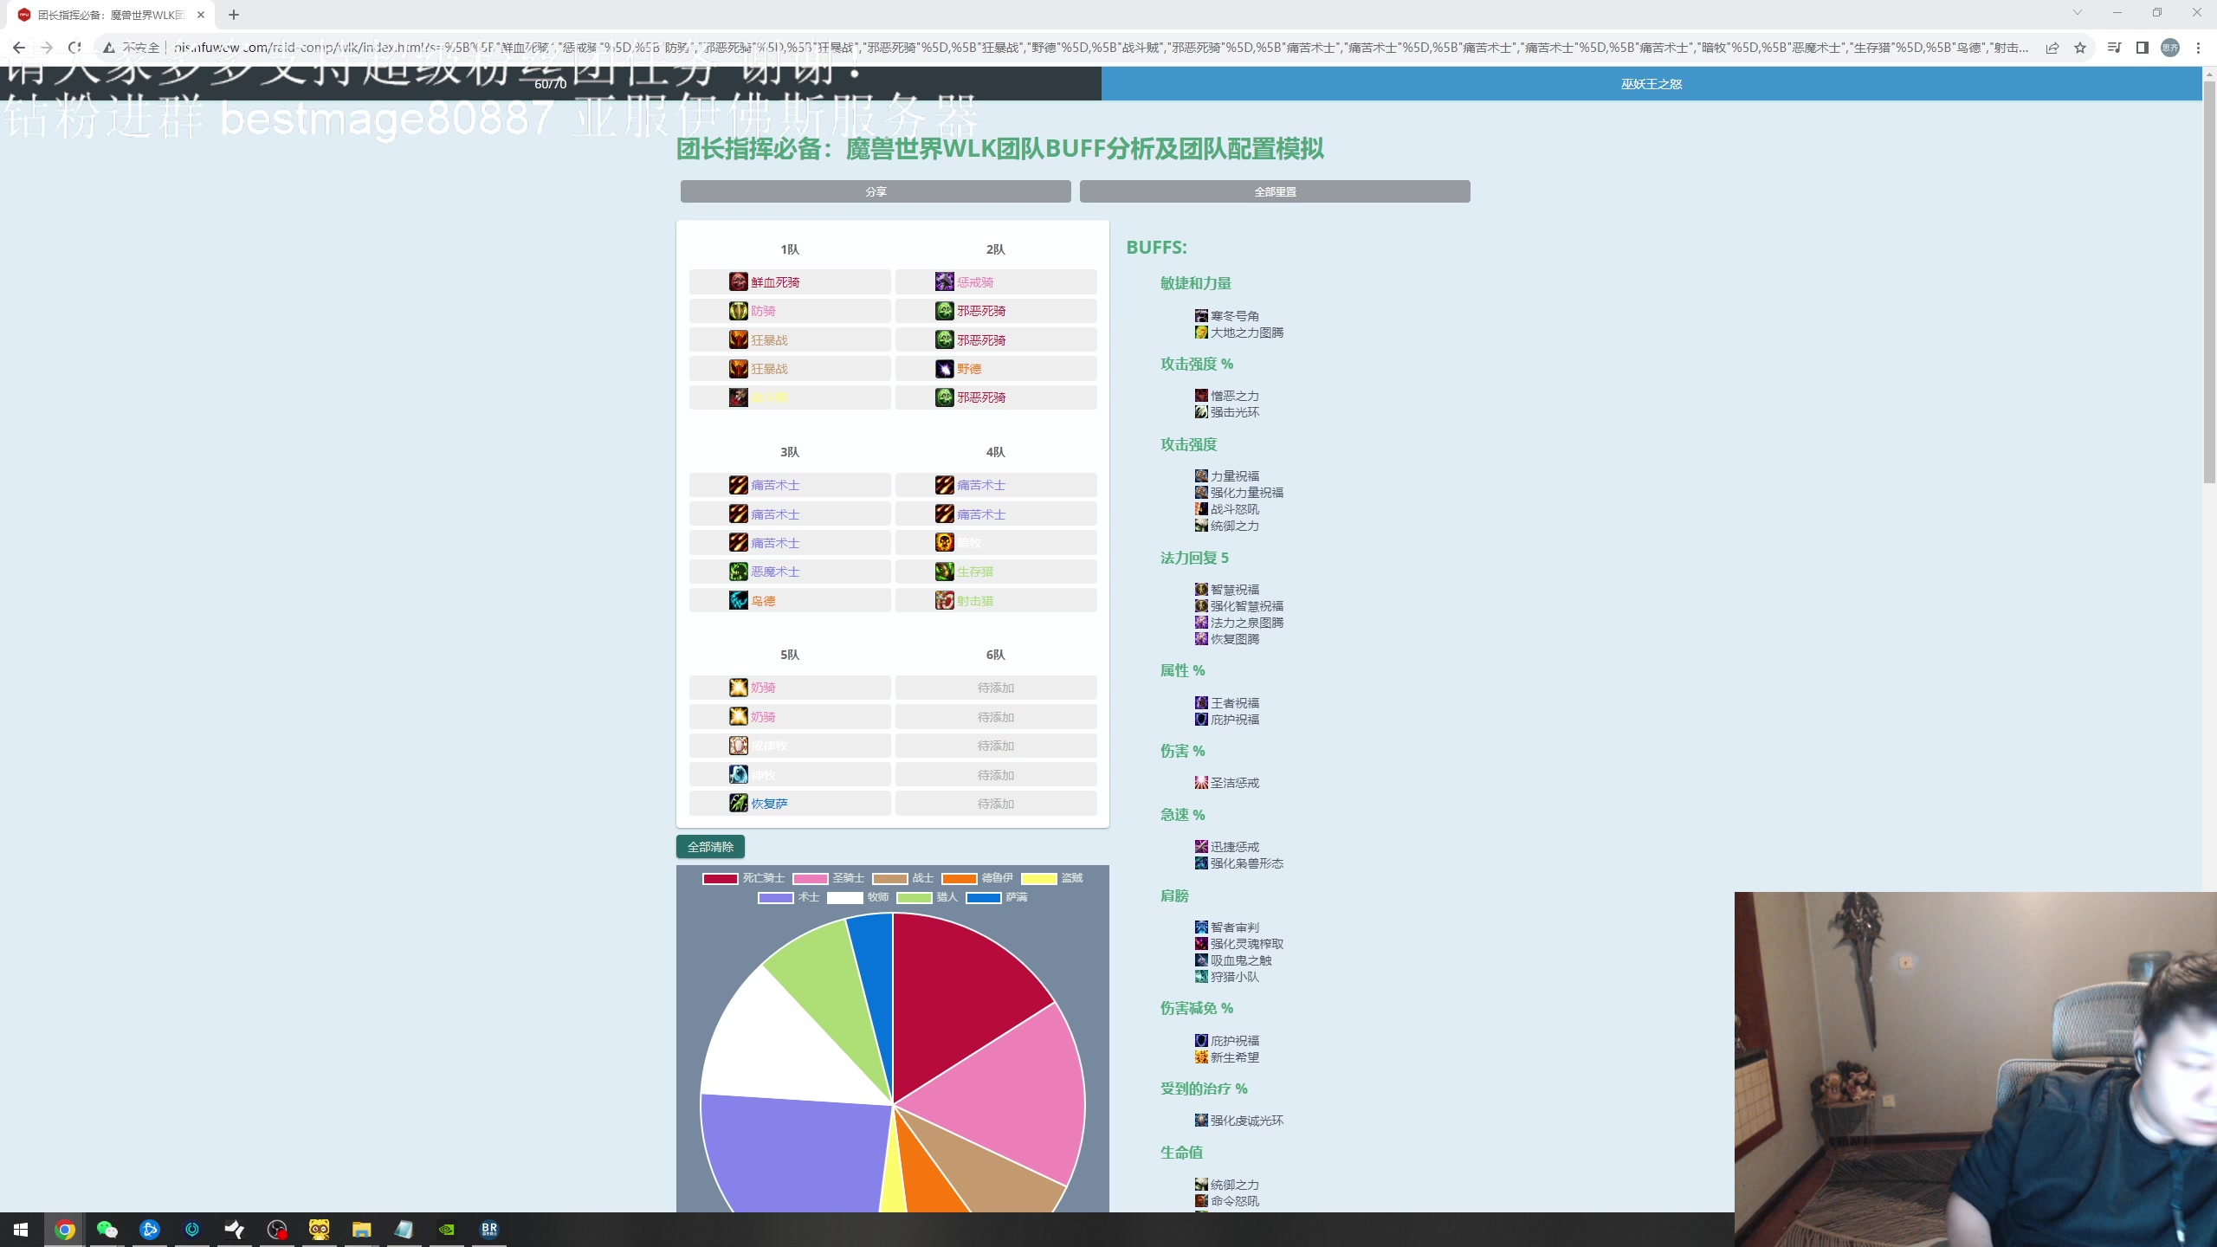Click the 全部清除 clear-all button
Image resolution: width=2217 pixels, height=1247 pixels.
pos(710,847)
